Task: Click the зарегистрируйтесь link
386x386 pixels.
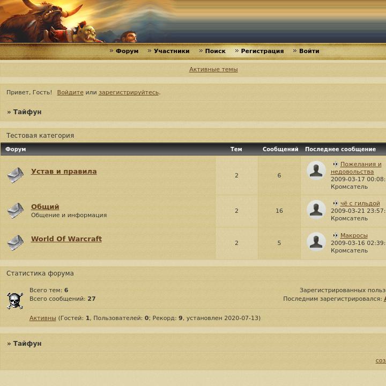Action: pyautogui.click(x=129, y=92)
